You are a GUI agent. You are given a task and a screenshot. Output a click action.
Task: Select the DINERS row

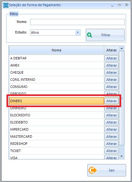56,101
